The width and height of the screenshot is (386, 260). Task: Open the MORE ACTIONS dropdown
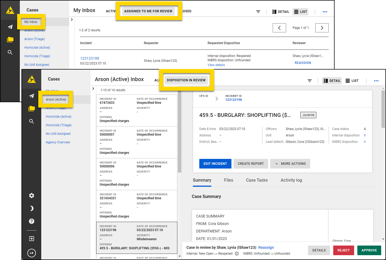[x=290, y=163]
